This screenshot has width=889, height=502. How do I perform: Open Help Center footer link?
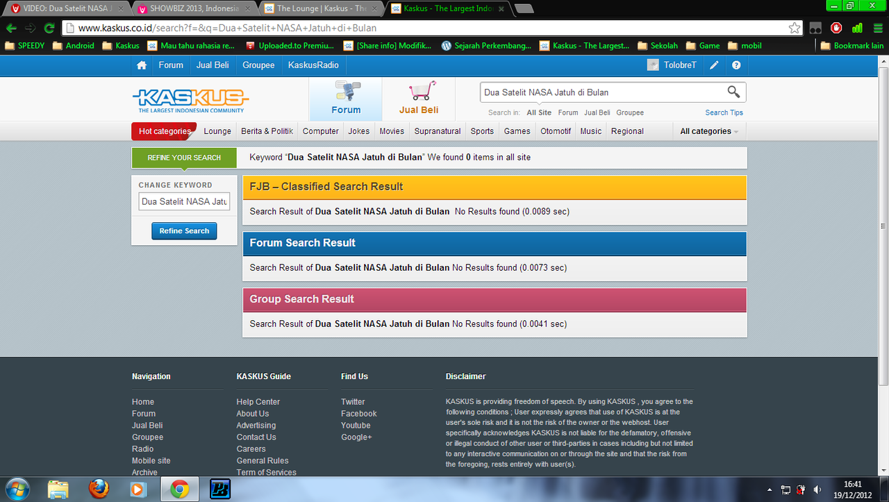[258, 402]
